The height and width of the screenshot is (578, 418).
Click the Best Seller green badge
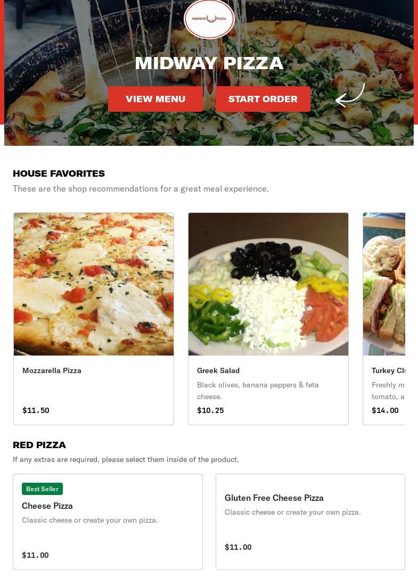coord(43,489)
